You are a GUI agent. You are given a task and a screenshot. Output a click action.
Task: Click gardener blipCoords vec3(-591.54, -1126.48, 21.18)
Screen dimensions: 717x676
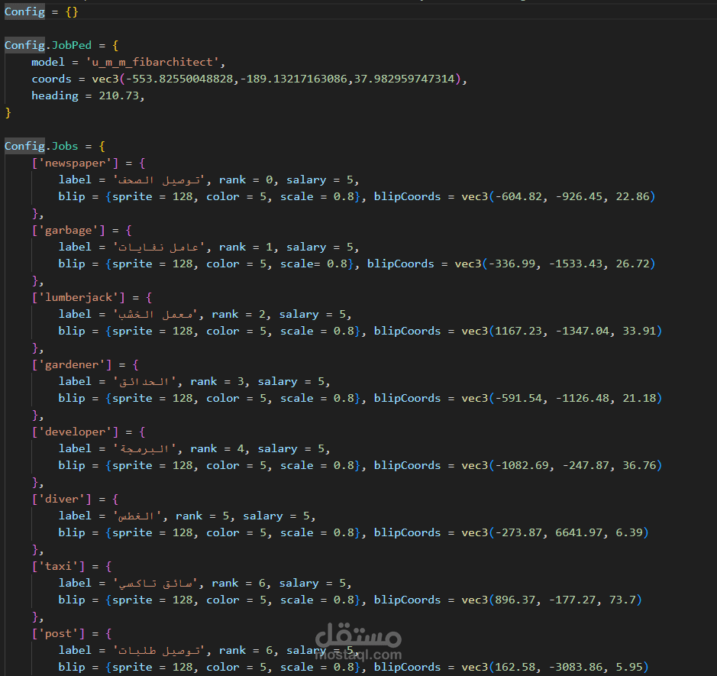[x=561, y=399]
